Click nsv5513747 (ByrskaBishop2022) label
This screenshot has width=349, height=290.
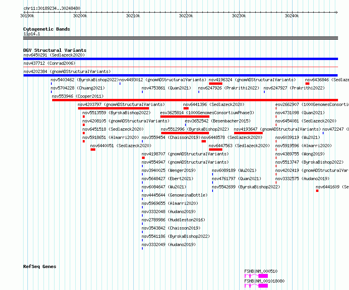click(309, 162)
